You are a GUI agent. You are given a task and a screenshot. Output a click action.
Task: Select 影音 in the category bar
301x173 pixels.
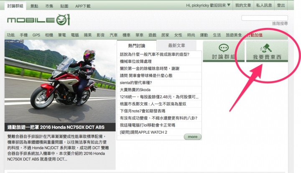tap(101, 35)
